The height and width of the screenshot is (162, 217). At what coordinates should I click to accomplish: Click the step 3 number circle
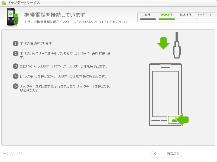[15, 66]
